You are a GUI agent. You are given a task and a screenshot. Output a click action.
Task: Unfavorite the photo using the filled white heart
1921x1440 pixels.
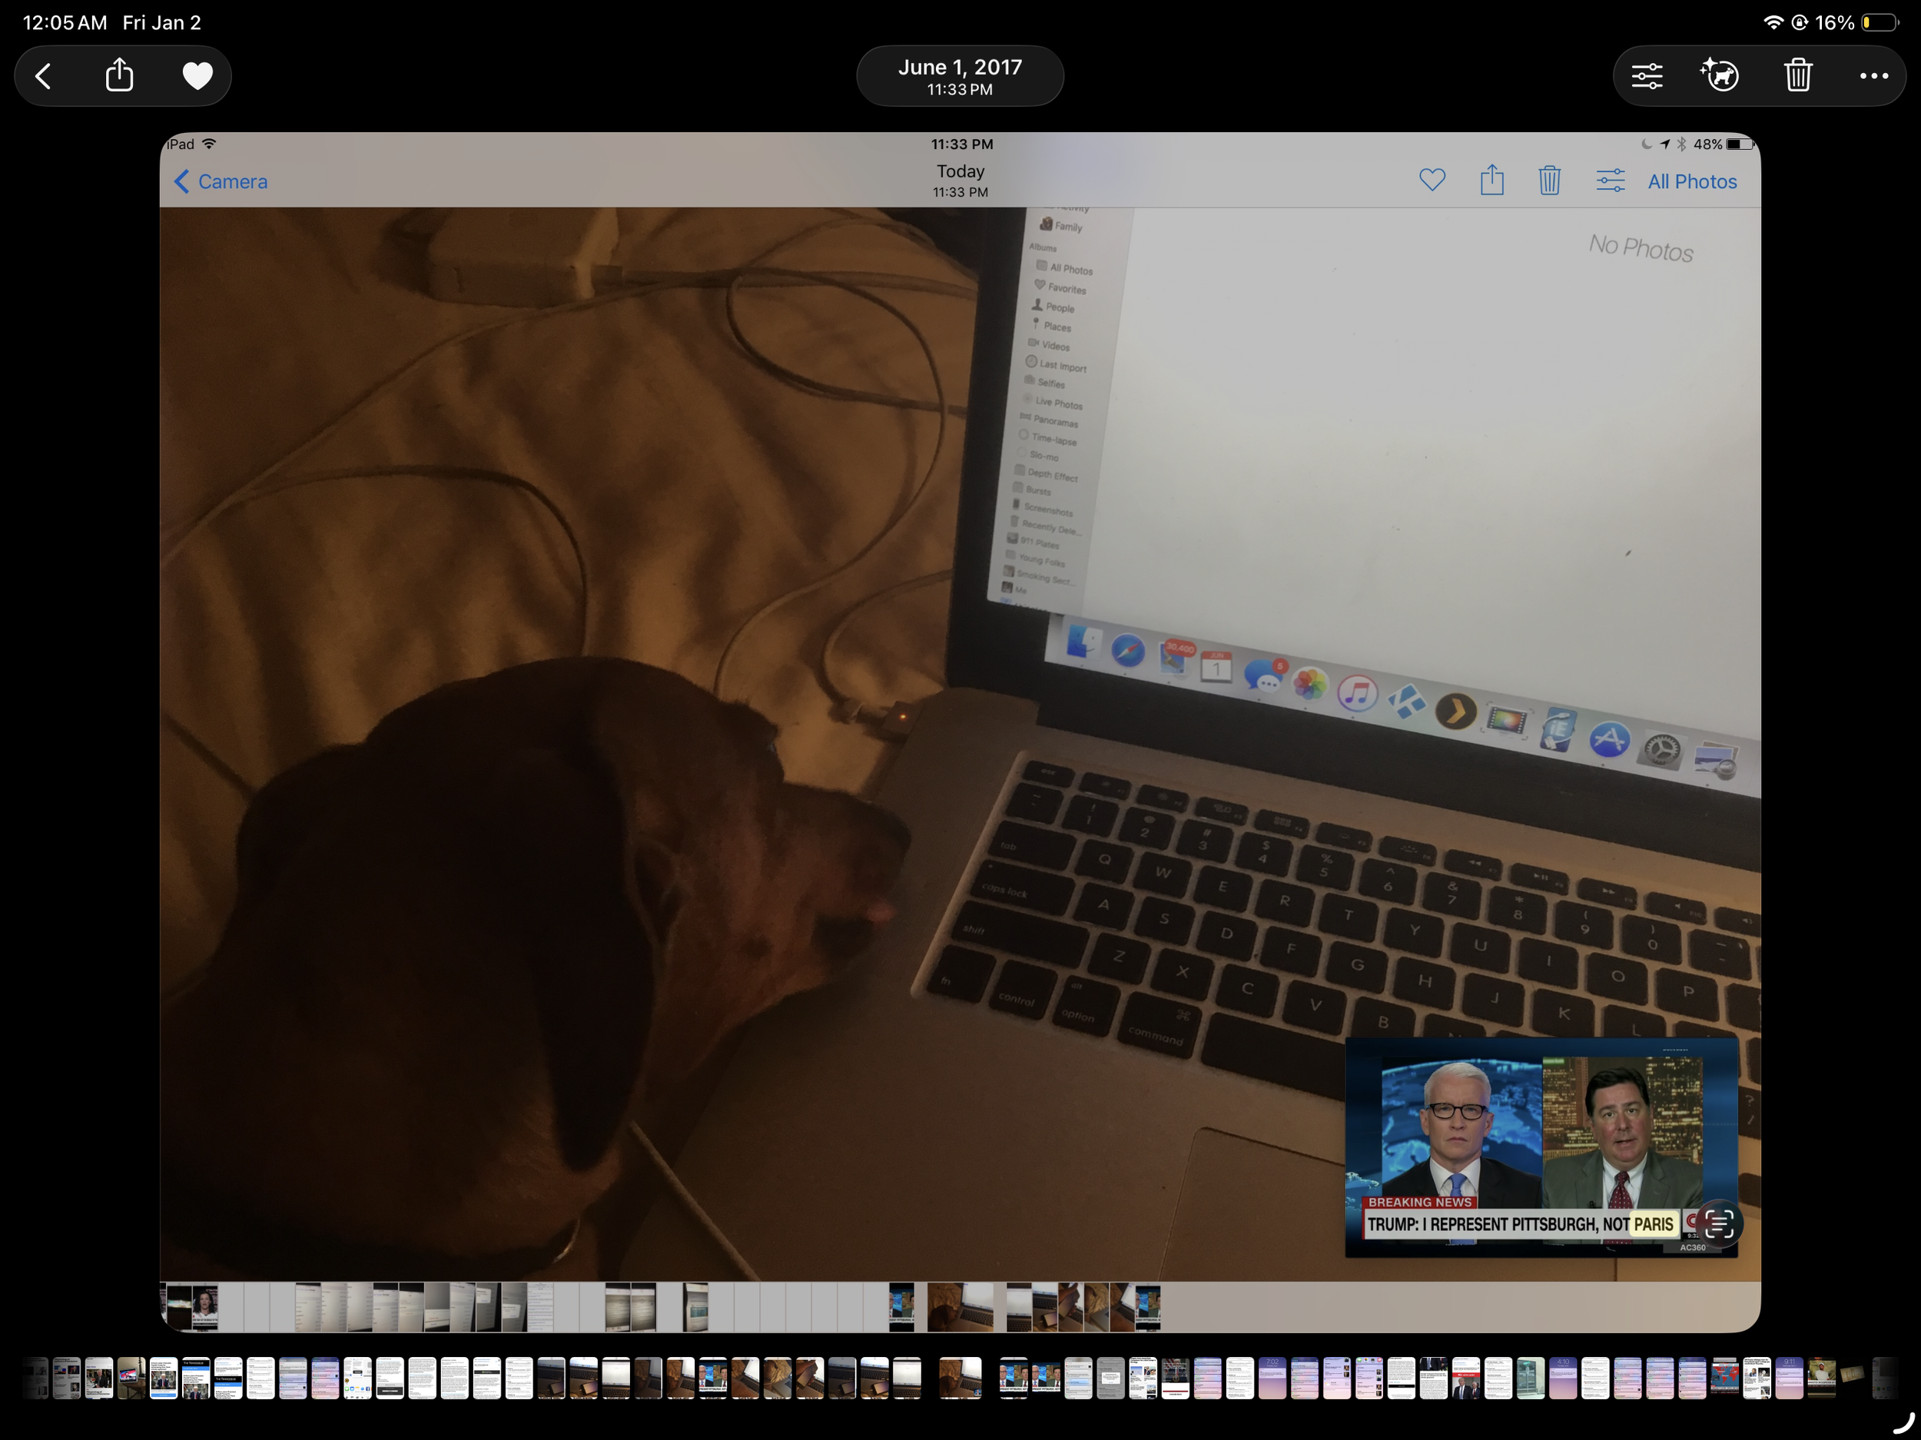tap(197, 76)
